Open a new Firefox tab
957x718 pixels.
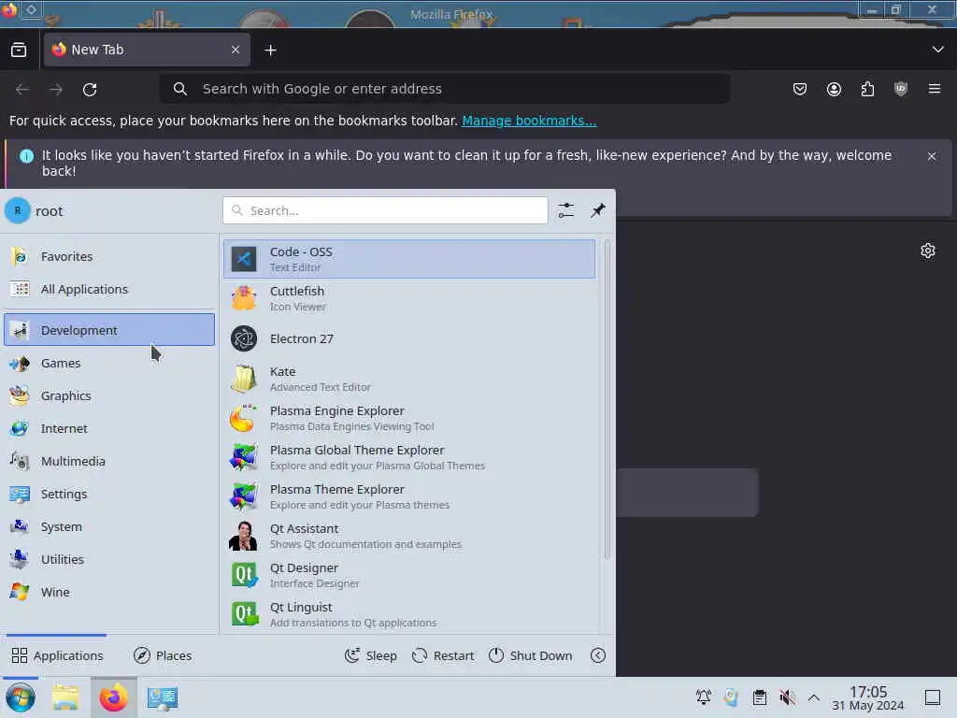pyautogui.click(x=270, y=50)
